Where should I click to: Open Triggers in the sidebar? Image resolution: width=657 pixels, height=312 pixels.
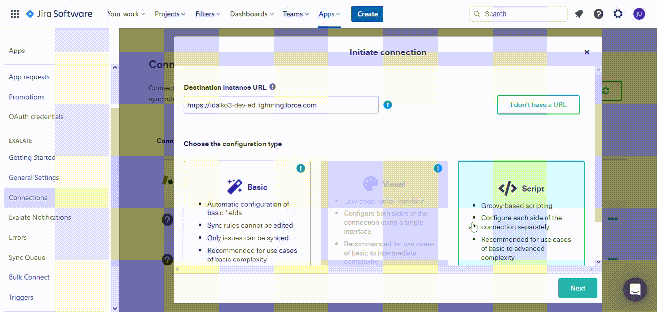click(x=21, y=297)
